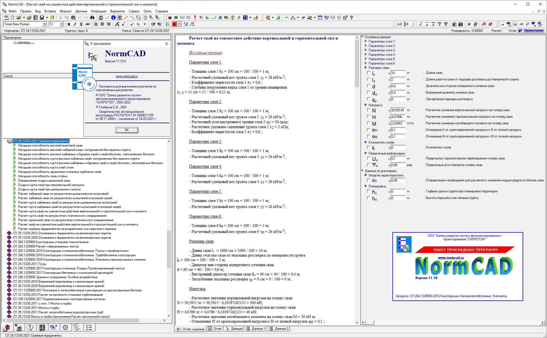This screenshot has height=338, width=547.
Task: Click the blue info About icon
Action: point(113,18)
